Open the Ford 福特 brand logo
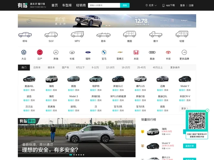The image size is (214, 160). click(x=88, y=52)
